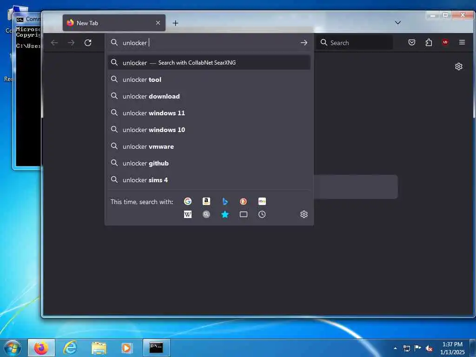Select the gray magnifier search engine icon
This screenshot has width=476, height=357.
click(x=206, y=214)
